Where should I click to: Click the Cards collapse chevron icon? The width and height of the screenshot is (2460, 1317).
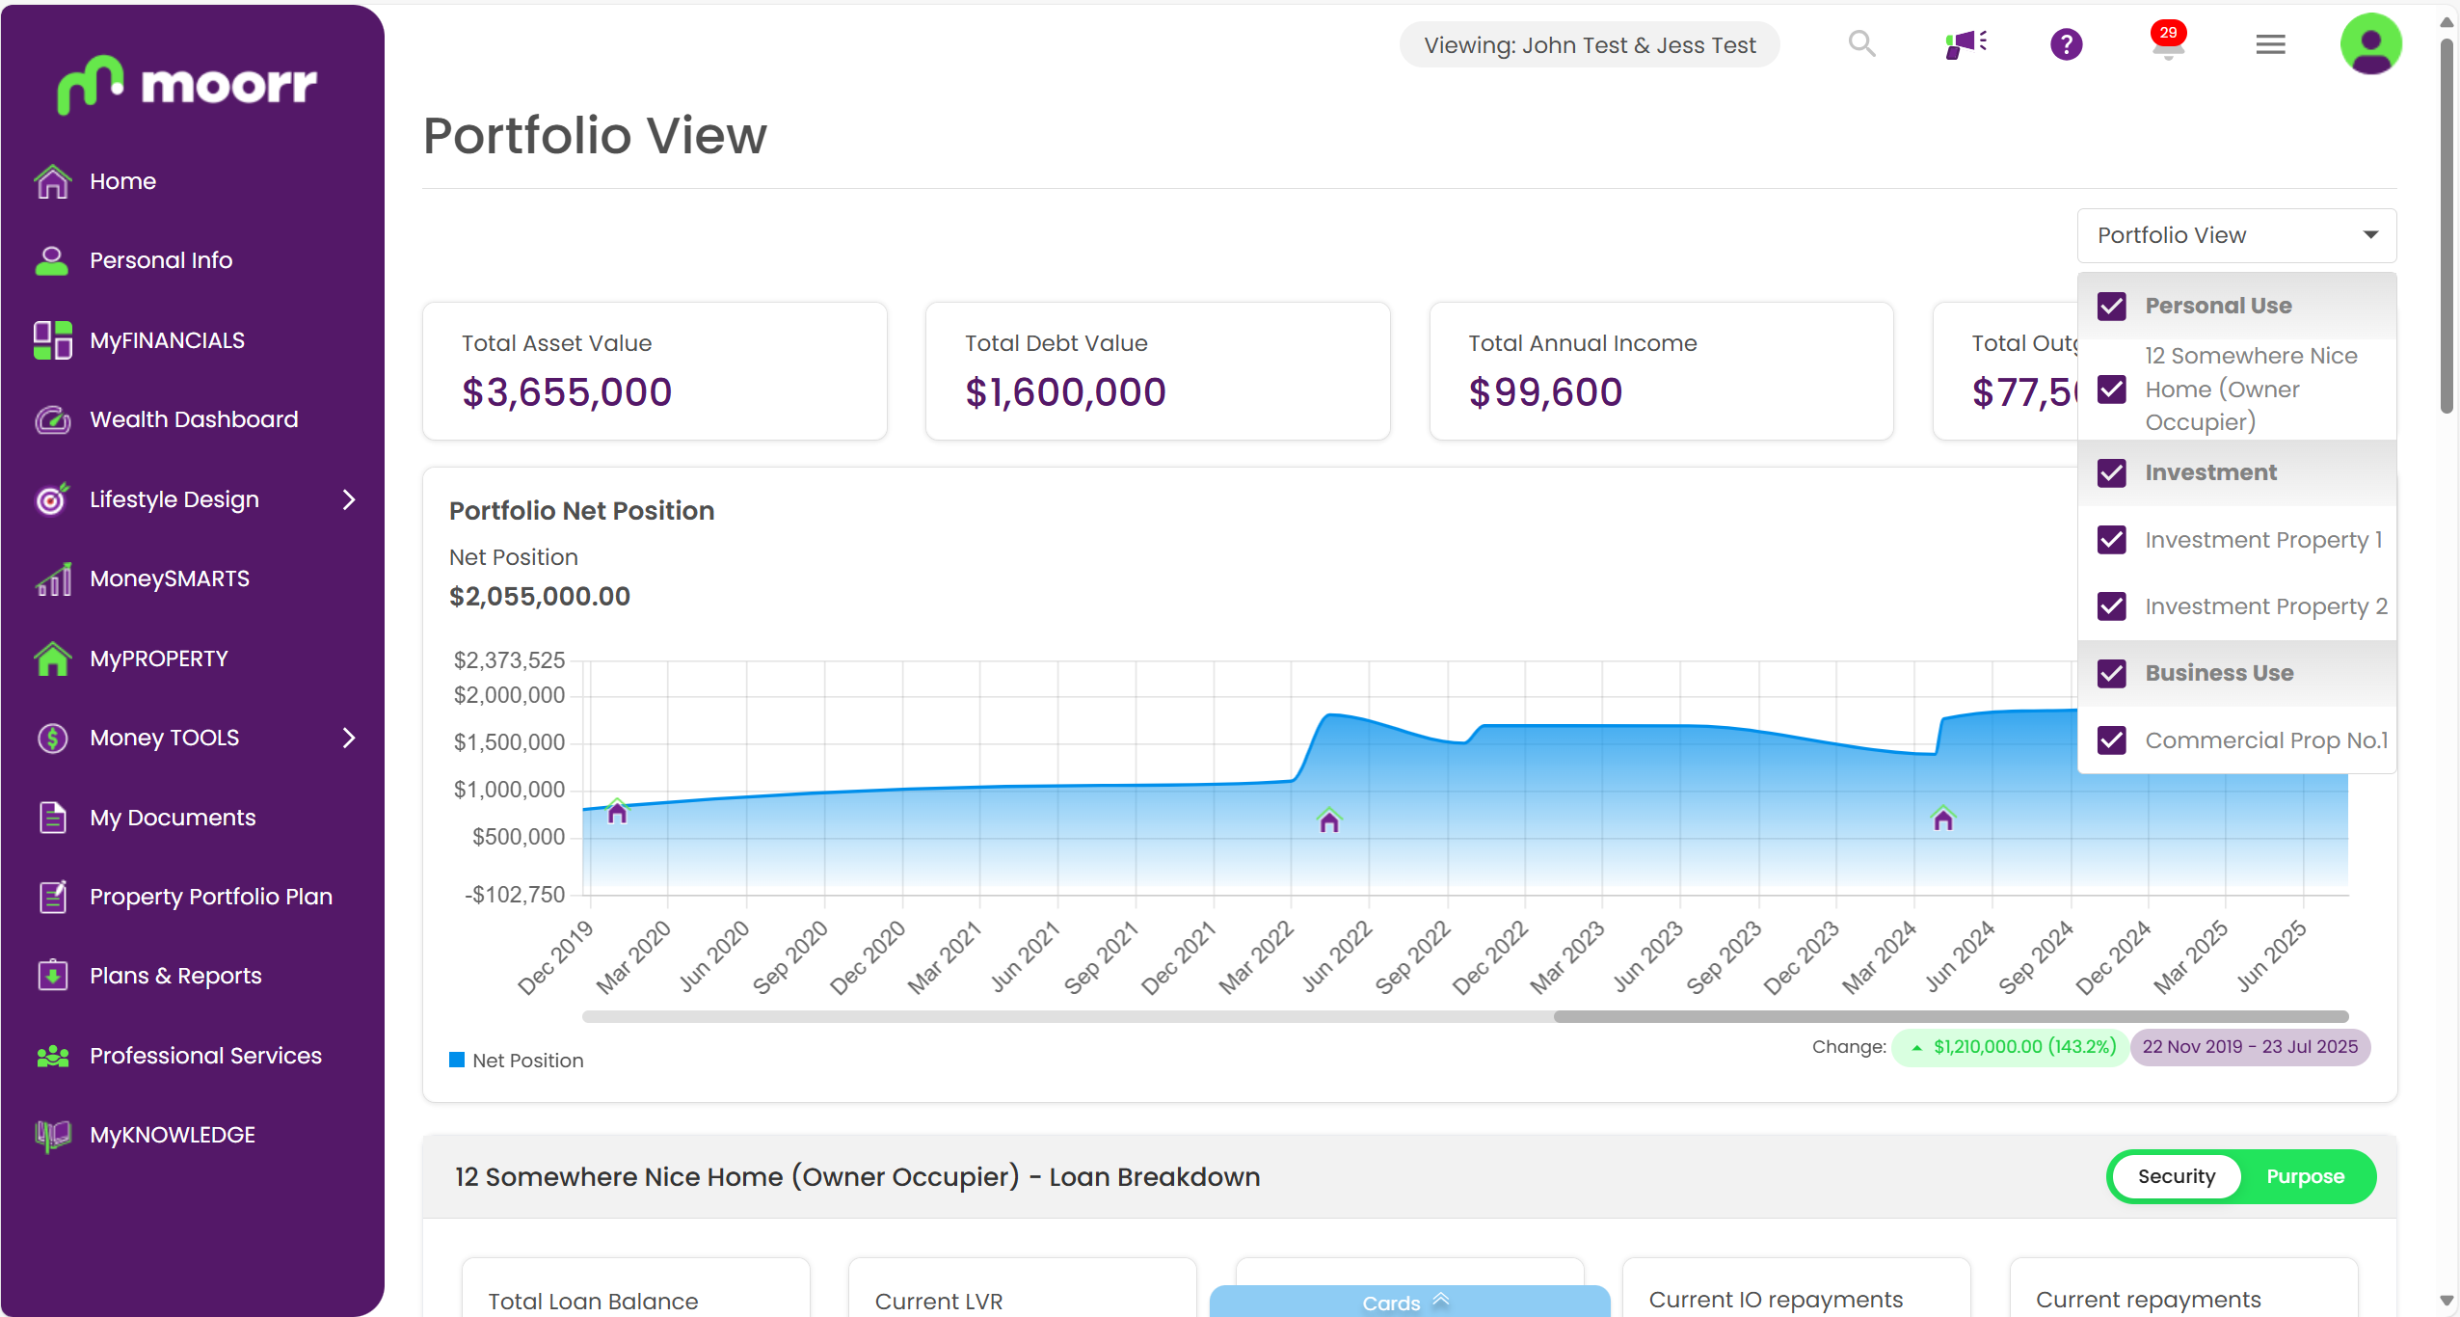pyautogui.click(x=1441, y=1300)
